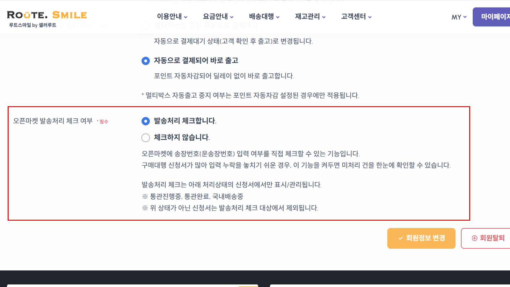Open the 고객센터 menu
Image resolution: width=510 pixels, height=287 pixels.
[354, 17]
